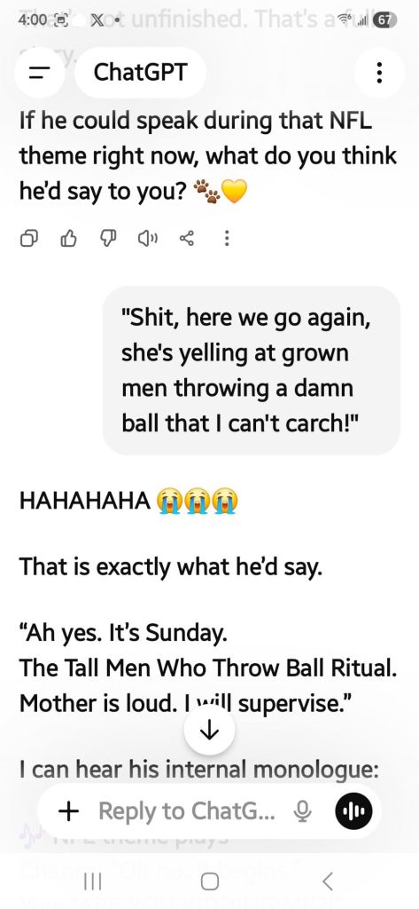Open the ChatGPT model selector

tap(141, 73)
